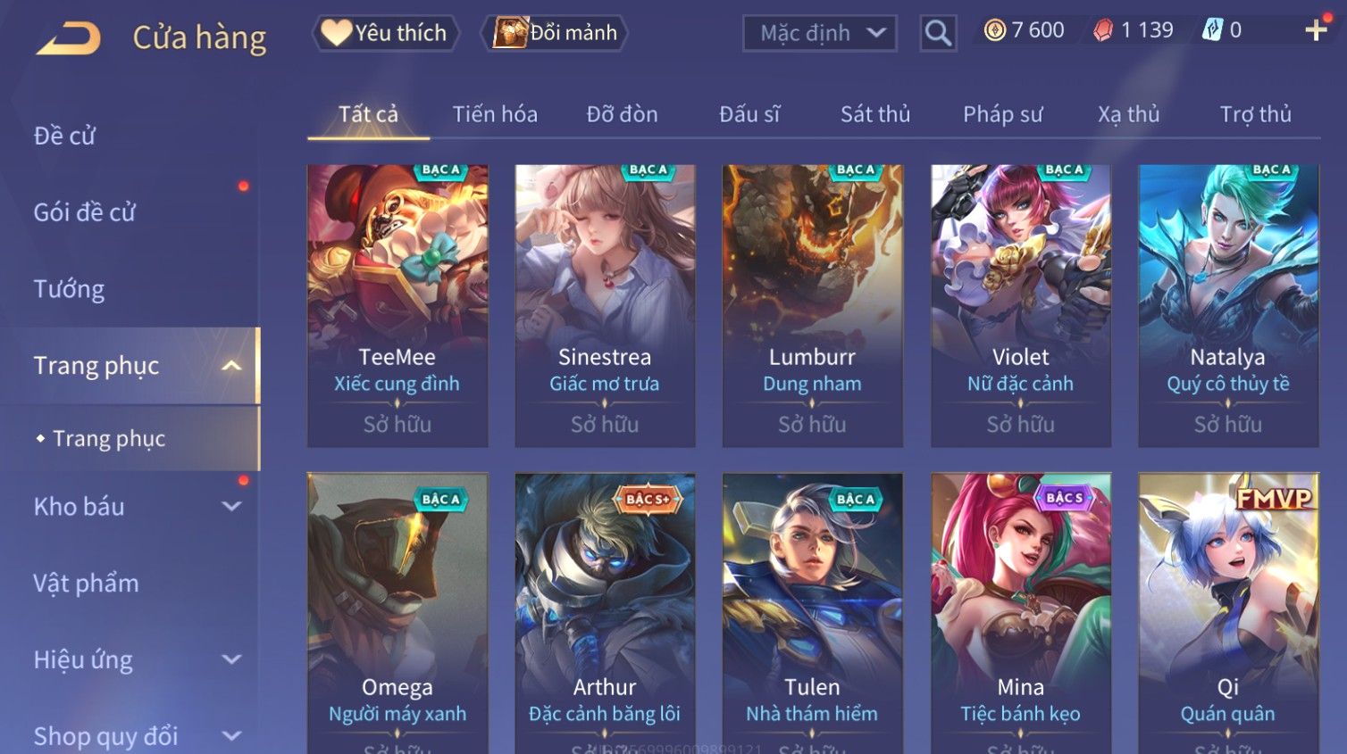1347x754 pixels.
Task: Open the Arthur Đặc cảnh băng lôi skin
Action: [605, 613]
